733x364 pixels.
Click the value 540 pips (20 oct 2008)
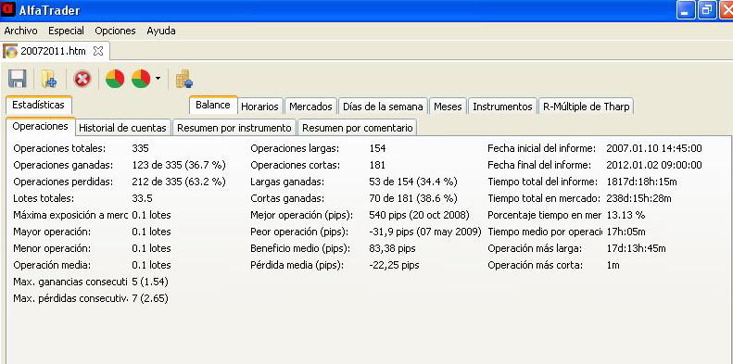click(419, 215)
